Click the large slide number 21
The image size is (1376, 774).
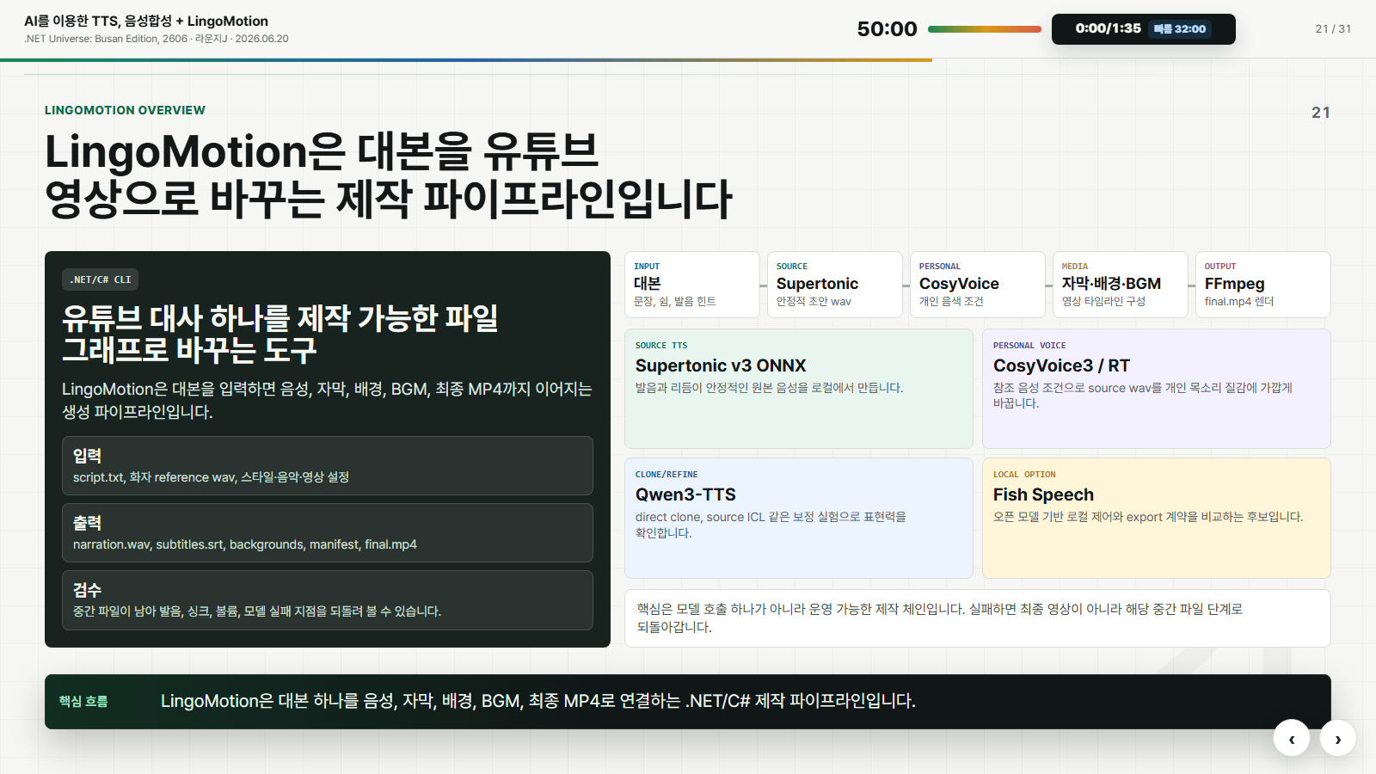(x=1321, y=113)
